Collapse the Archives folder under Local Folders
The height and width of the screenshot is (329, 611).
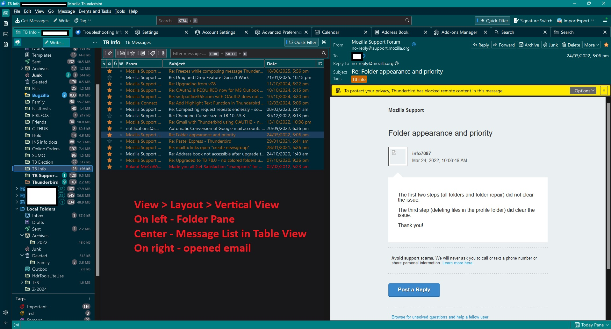[22, 236]
